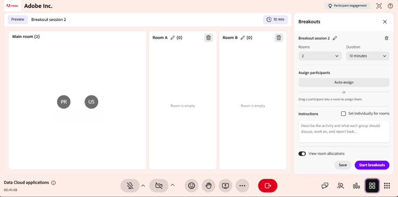Viewport: 398px width, 197px height.
Task: Expand microphone options chevron
Action: pyautogui.click(x=143, y=185)
